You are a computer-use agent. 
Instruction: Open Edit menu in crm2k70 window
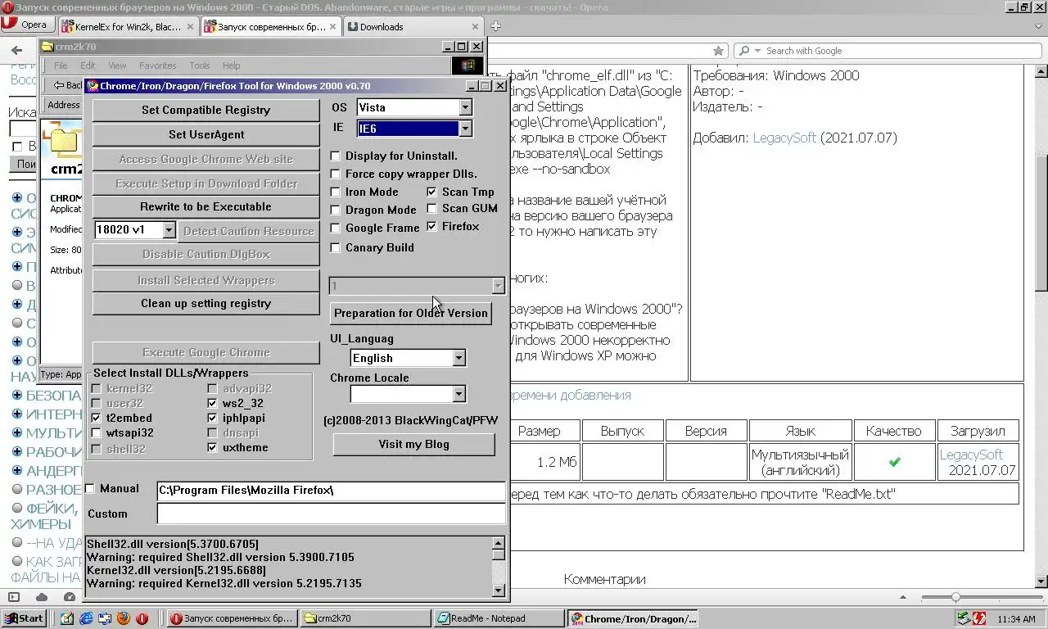tap(88, 66)
